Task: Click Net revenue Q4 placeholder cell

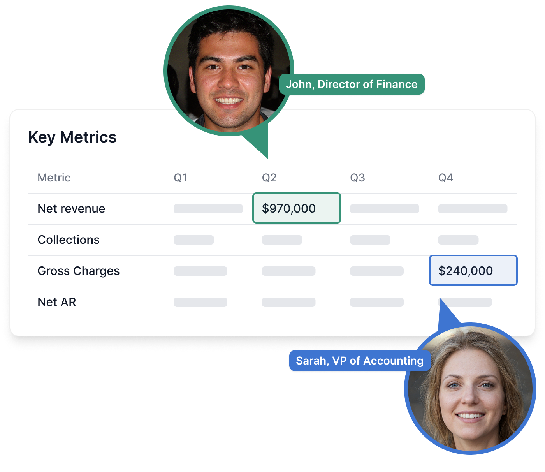Action: (473, 209)
